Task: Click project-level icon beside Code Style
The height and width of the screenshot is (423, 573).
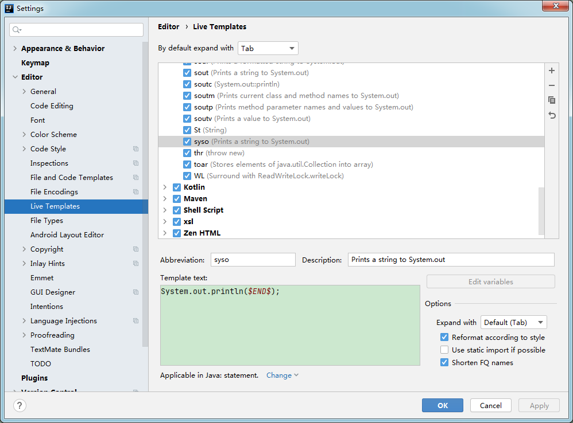Action: 135,149
